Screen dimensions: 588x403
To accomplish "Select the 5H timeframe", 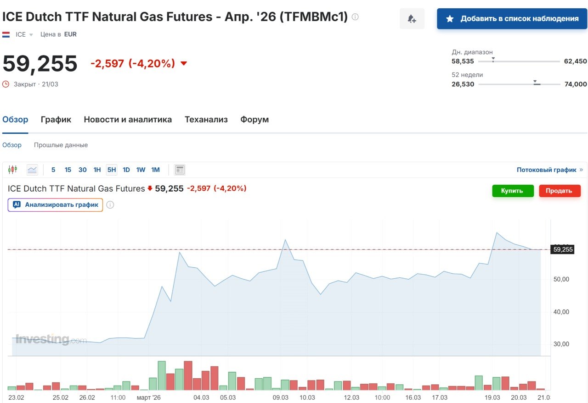I will point(112,170).
